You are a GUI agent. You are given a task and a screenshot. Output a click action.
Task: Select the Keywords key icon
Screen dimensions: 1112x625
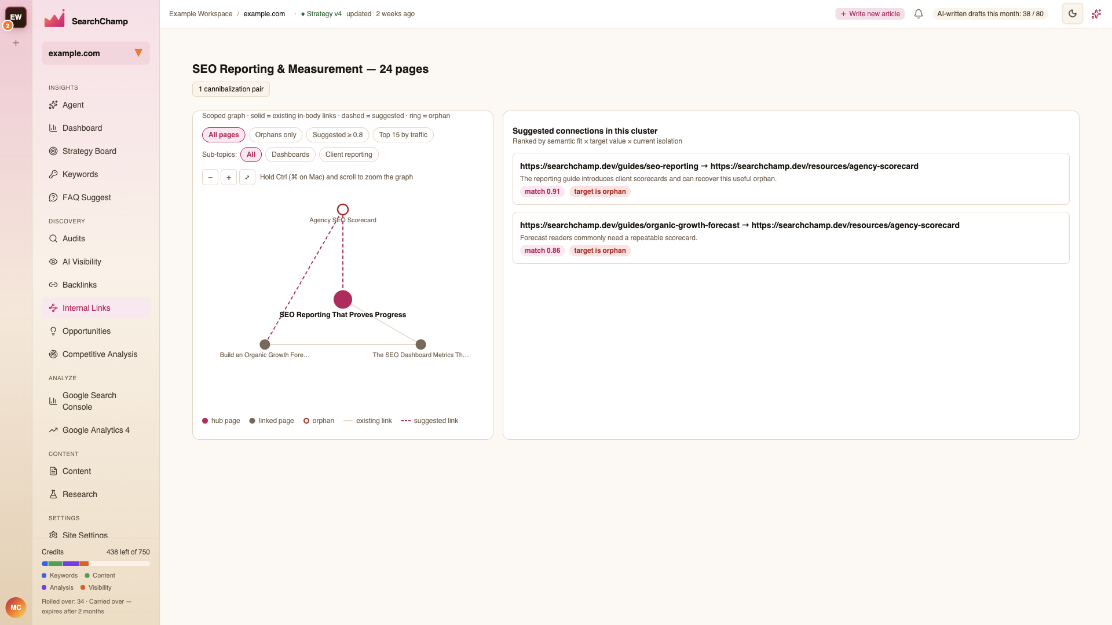(x=53, y=174)
